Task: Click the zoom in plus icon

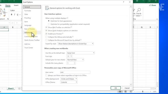Action: click(150, 92)
